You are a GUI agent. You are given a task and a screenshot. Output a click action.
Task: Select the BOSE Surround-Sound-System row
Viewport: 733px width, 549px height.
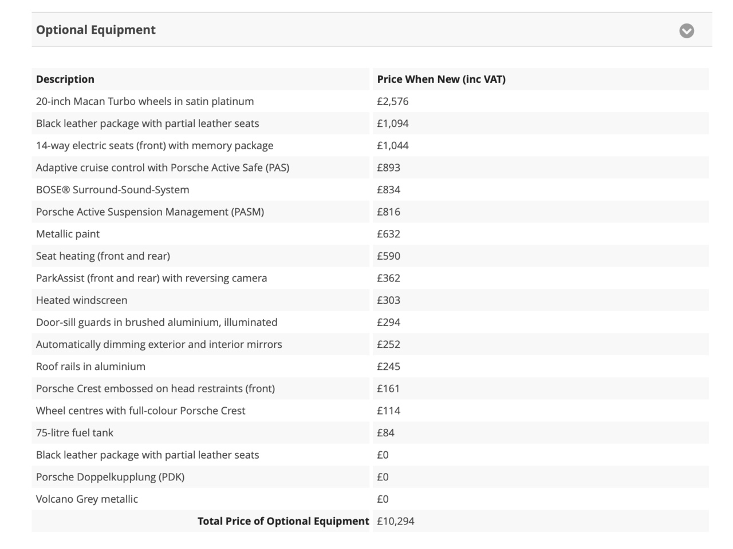(112, 190)
